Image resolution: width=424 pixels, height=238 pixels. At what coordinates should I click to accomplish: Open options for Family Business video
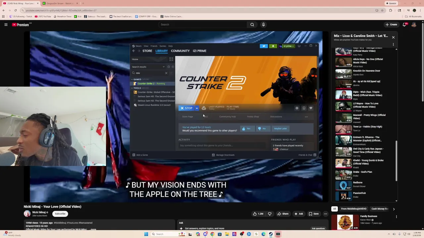point(396,217)
